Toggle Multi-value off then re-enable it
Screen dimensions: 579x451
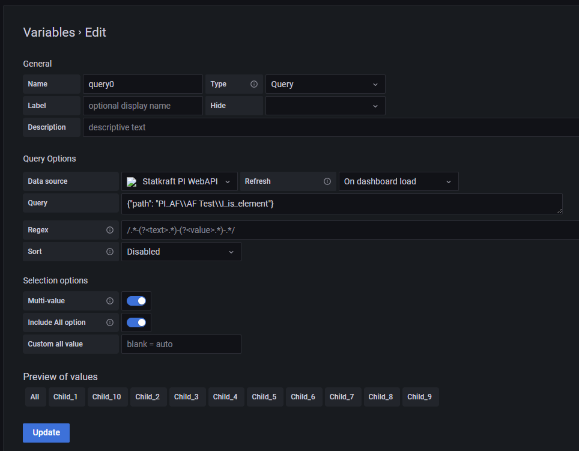(136, 301)
